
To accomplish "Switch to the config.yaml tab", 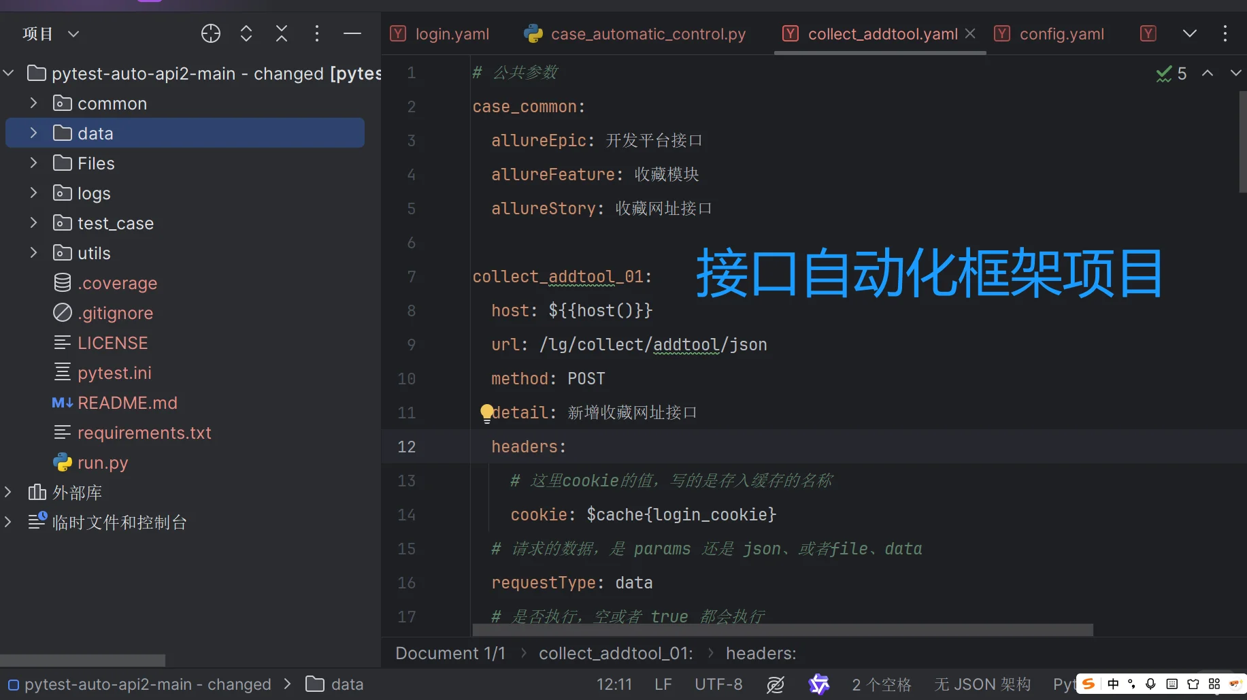I will tap(1061, 33).
